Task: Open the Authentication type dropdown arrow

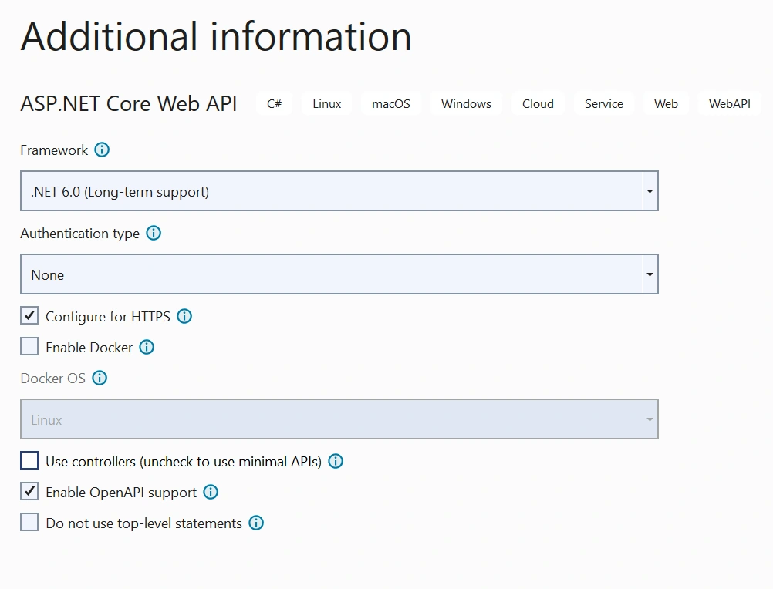Action: (650, 274)
